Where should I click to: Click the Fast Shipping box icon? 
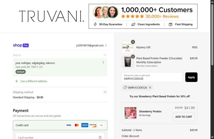click(170, 25)
